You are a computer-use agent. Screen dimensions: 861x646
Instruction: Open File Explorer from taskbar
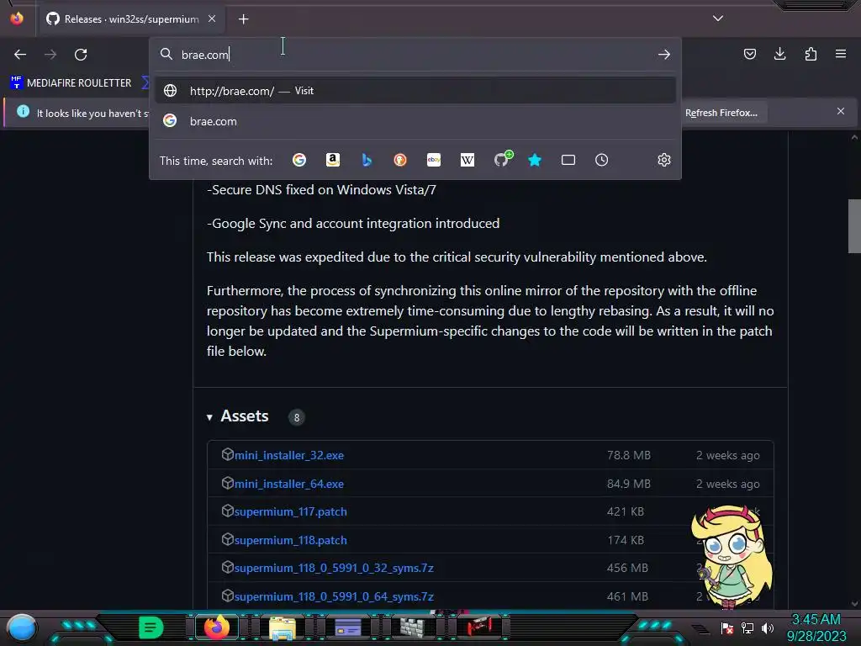click(283, 627)
